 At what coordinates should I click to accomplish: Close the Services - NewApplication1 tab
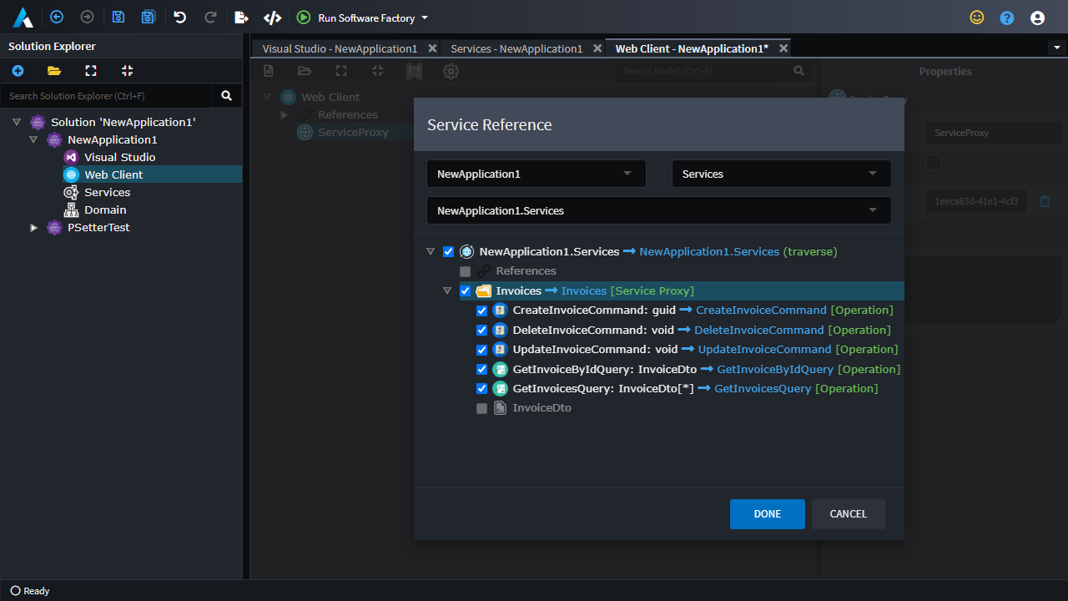tap(597, 48)
